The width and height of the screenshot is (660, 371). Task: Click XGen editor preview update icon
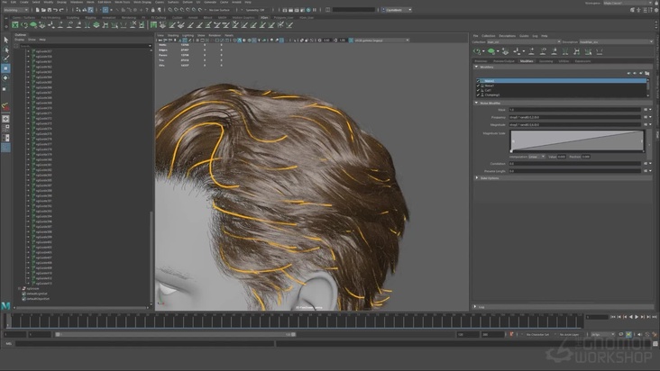coord(477,51)
